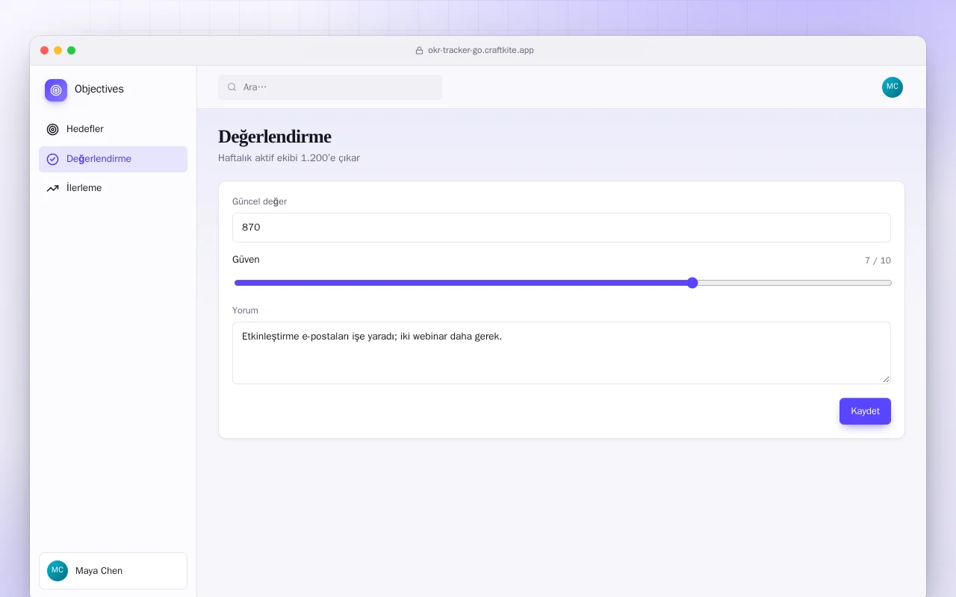Minimize window with the yellow button
The height and width of the screenshot is (597, 956).
coord(58,51)
